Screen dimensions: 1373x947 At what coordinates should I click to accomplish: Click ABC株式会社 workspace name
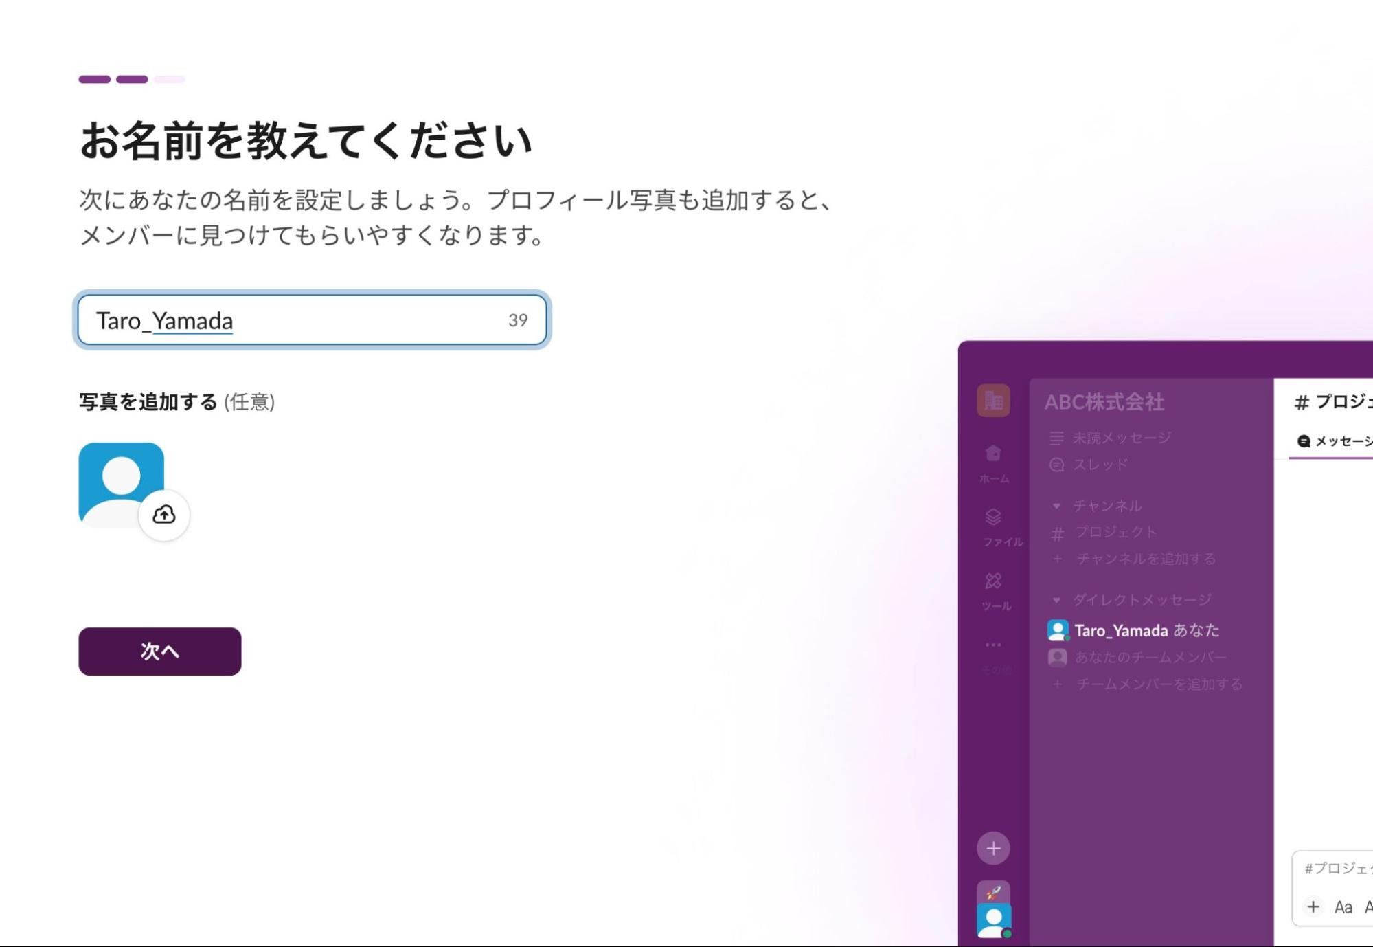pyautogui.click(x=1104, y=402)
